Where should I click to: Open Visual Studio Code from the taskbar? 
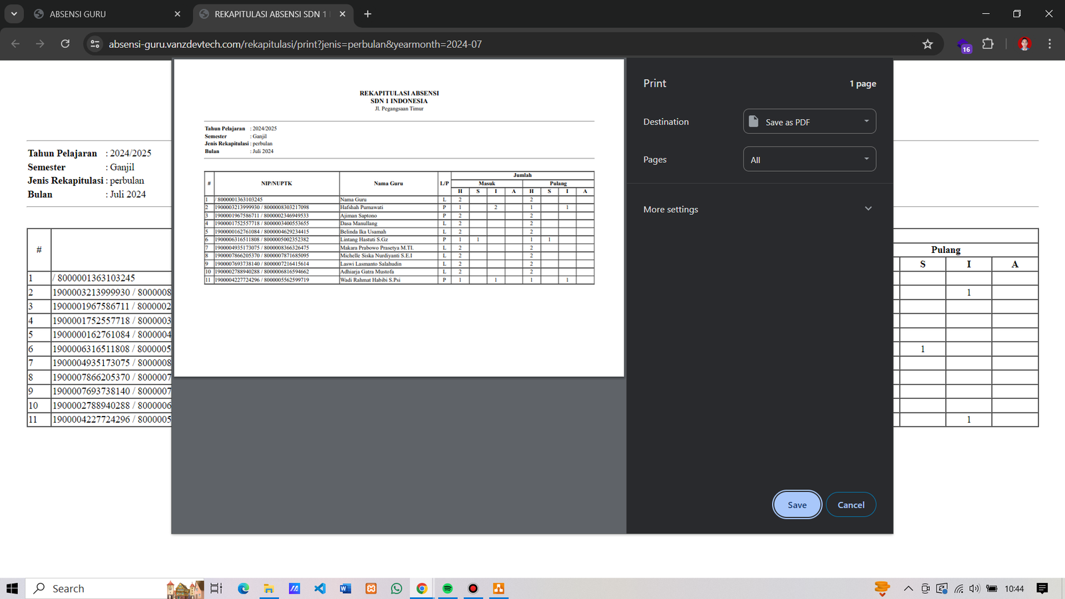click(x=320, y=588)
